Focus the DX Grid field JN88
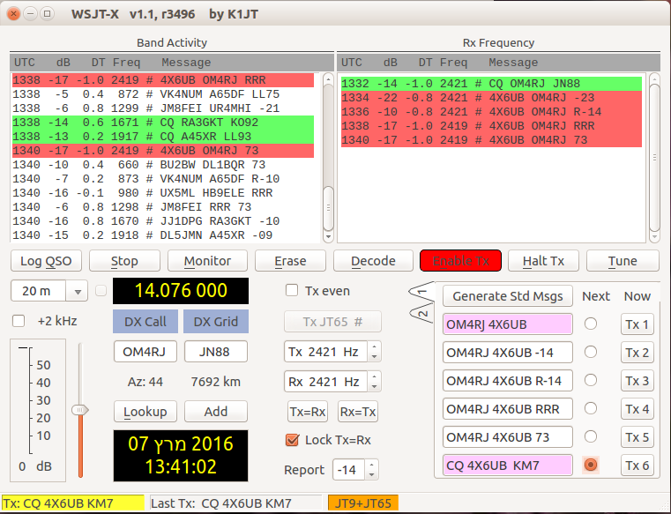The width and height of the screenshot is (671, 514). (x=216, y=352)
